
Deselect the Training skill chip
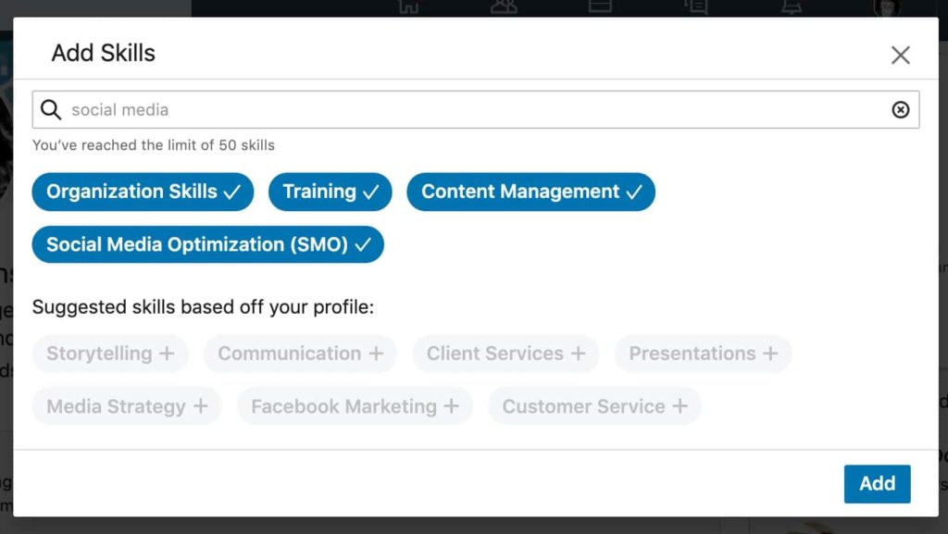pos(330,192)
